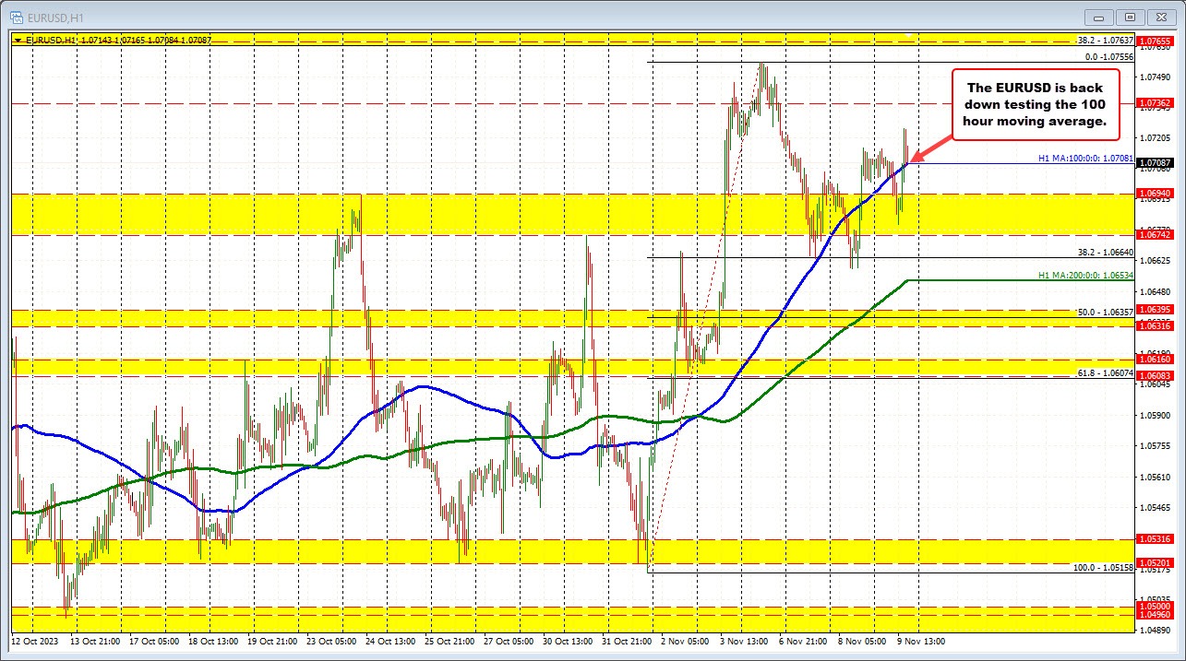The image size is (1186, 661).
Task: Collapse the EURUSD,H1 quote strip via its arrow
Action: [x=17, y=40]
